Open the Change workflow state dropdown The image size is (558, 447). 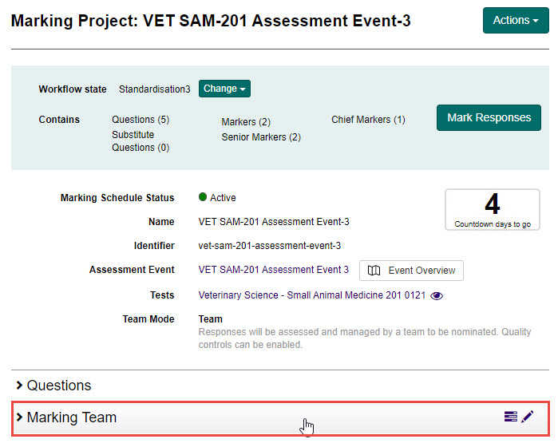224,89
